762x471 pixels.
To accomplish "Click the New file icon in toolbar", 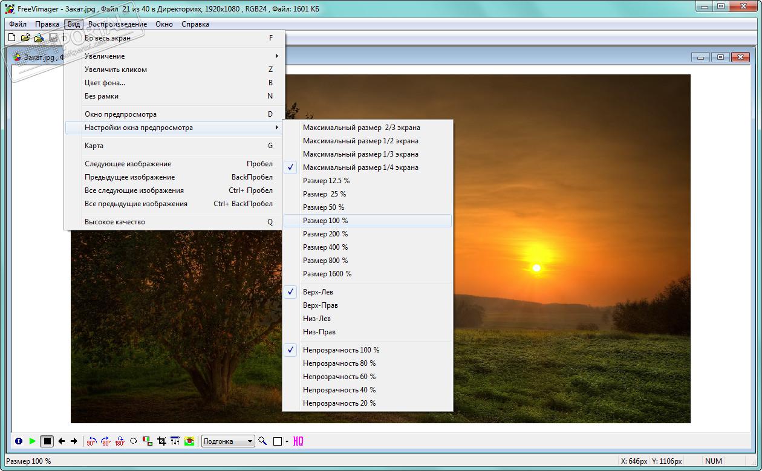I will (11, 37).
